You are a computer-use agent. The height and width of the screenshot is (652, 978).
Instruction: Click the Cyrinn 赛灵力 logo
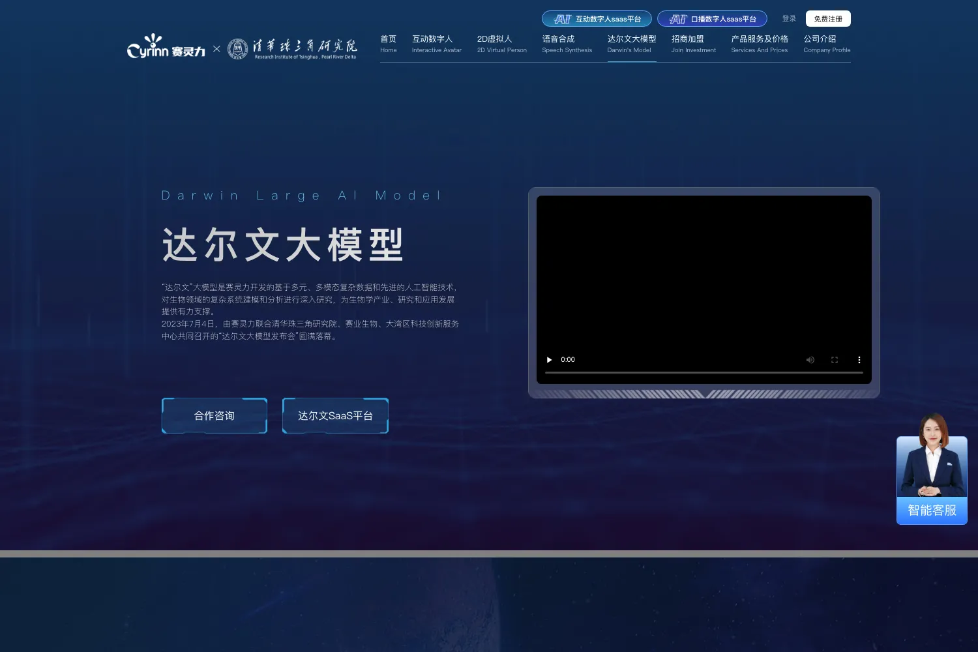(x=166, y=46)
